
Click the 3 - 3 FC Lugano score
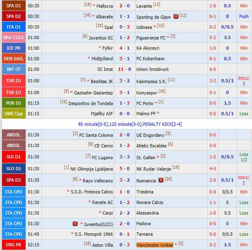[124, 157]
